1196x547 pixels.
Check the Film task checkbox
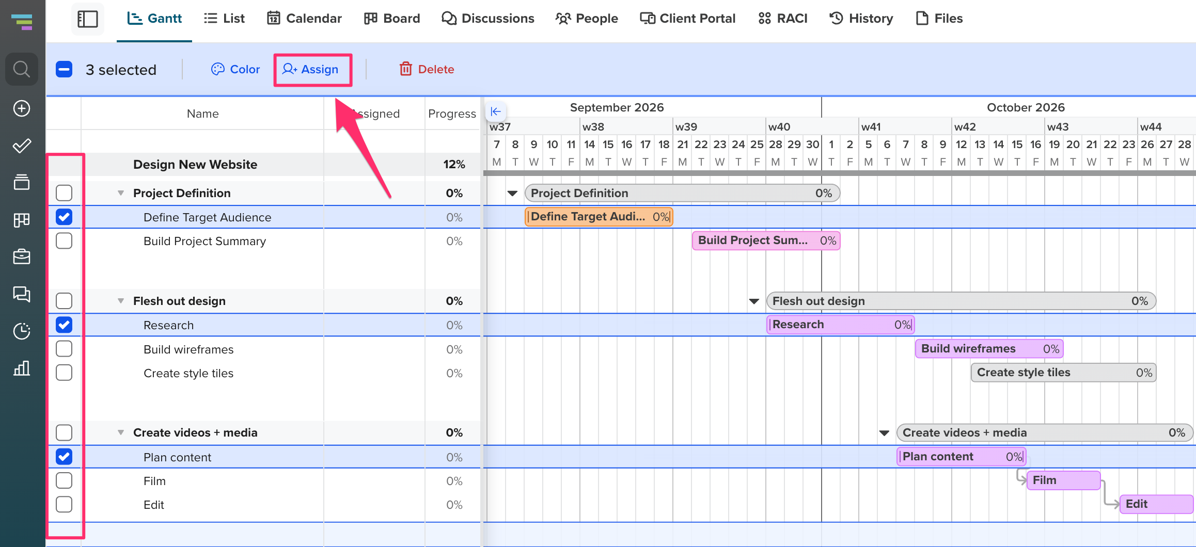(x=64, y=480)
